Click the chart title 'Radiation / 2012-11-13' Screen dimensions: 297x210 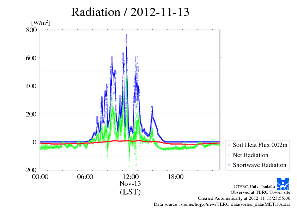pyautogui.click(x=130, y=12)
